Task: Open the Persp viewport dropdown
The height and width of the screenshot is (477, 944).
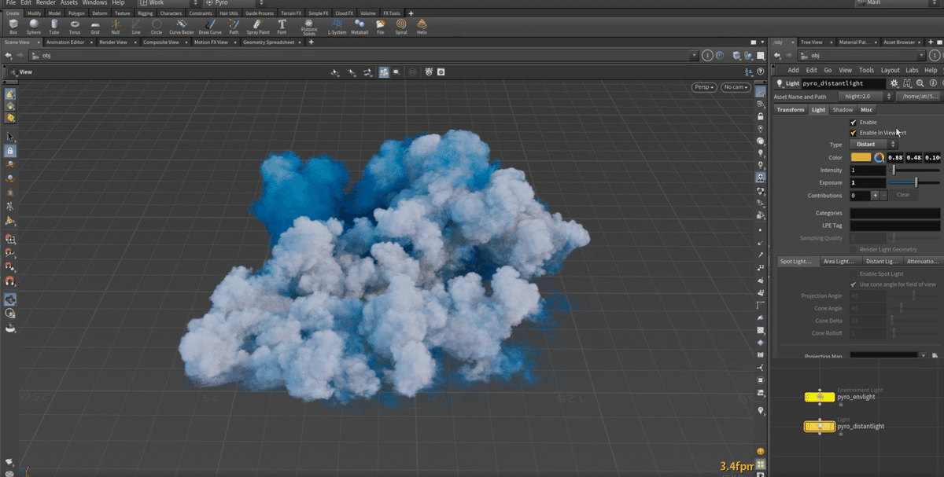Action: (x=703, y=87)
